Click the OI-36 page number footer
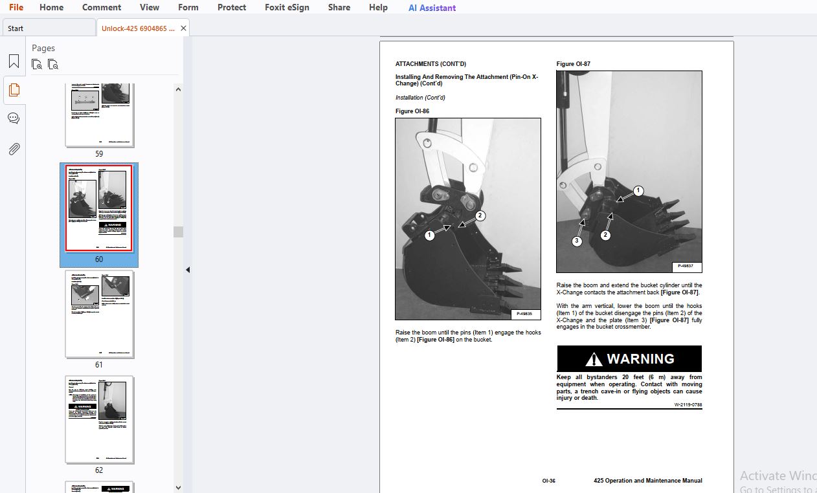 click(x=548, y=481)
